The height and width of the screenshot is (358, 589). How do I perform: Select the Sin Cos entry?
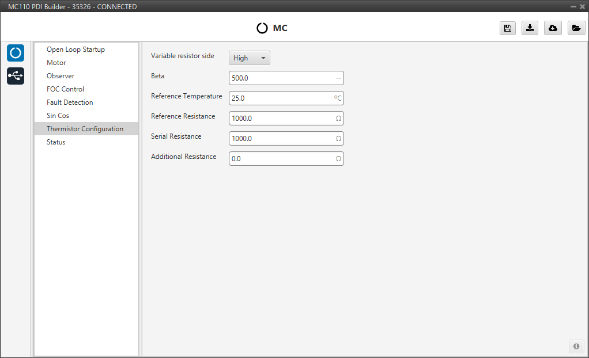[x=58, y=116]
